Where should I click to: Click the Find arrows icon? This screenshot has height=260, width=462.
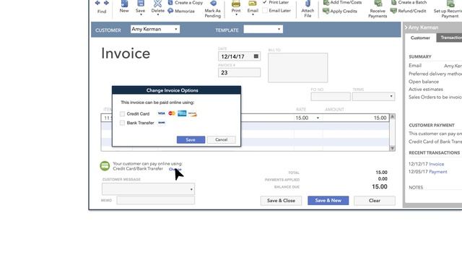(102, 3)
